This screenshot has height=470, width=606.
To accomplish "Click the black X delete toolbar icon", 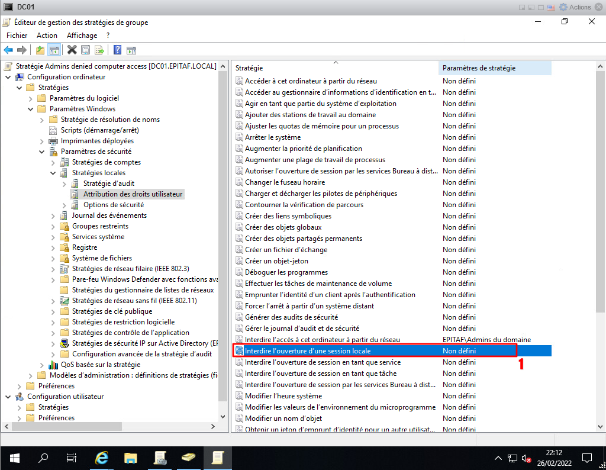I will click(x=72, y=50).
